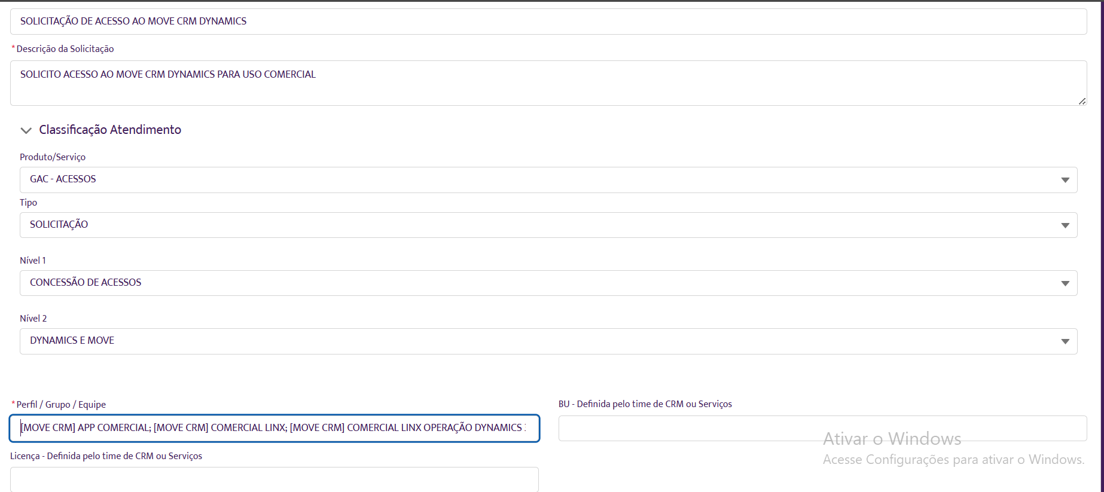Open the Nível 1 dropdown showing CONCESSÃO DE ACESSOS
This screenshot has height=492, width=1104.
548,283
